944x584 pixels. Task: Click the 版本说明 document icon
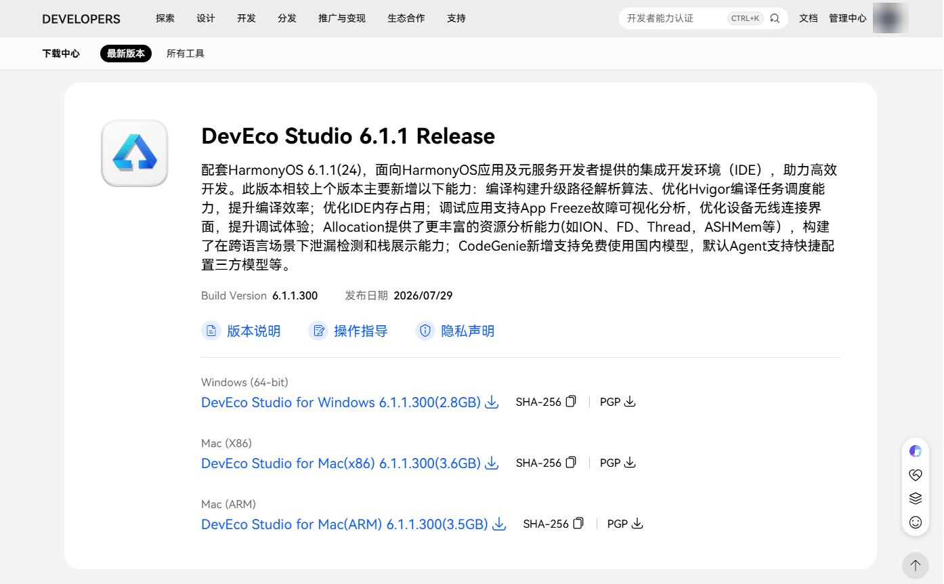pos(211,331)
